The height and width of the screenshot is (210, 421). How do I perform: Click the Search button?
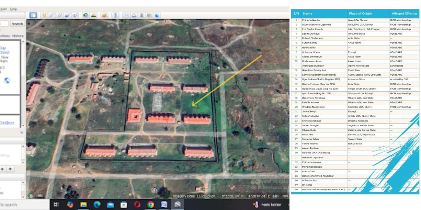[x=17, y=24]
